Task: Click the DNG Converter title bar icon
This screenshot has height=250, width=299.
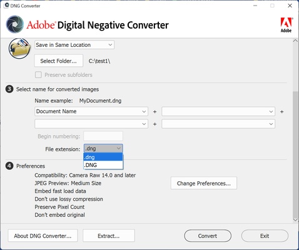Action: (x=7, y=6)
